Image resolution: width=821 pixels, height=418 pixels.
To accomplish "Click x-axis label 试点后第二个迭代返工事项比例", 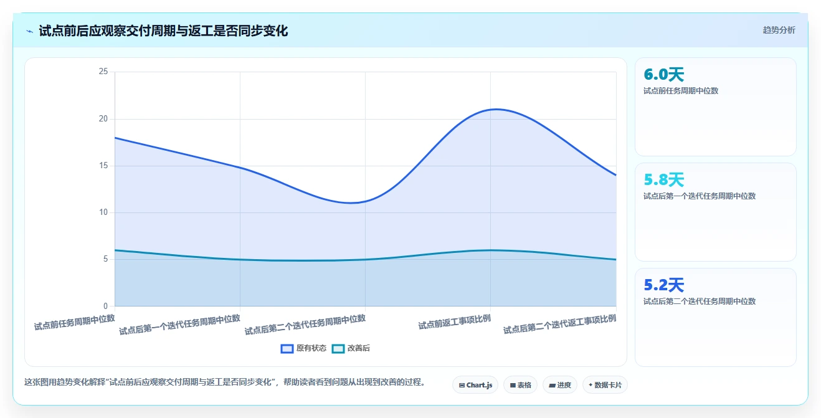I will (559, 324).
